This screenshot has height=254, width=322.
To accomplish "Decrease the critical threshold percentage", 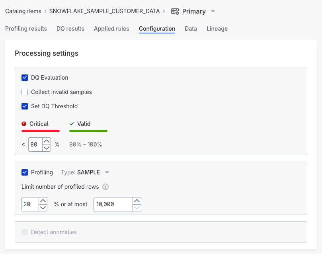I will pos(47,148).
